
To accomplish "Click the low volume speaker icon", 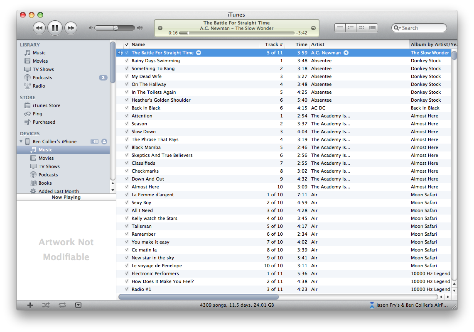I will pos(90,28).
